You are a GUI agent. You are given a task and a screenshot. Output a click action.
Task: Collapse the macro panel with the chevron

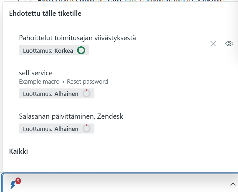point(233,184)
